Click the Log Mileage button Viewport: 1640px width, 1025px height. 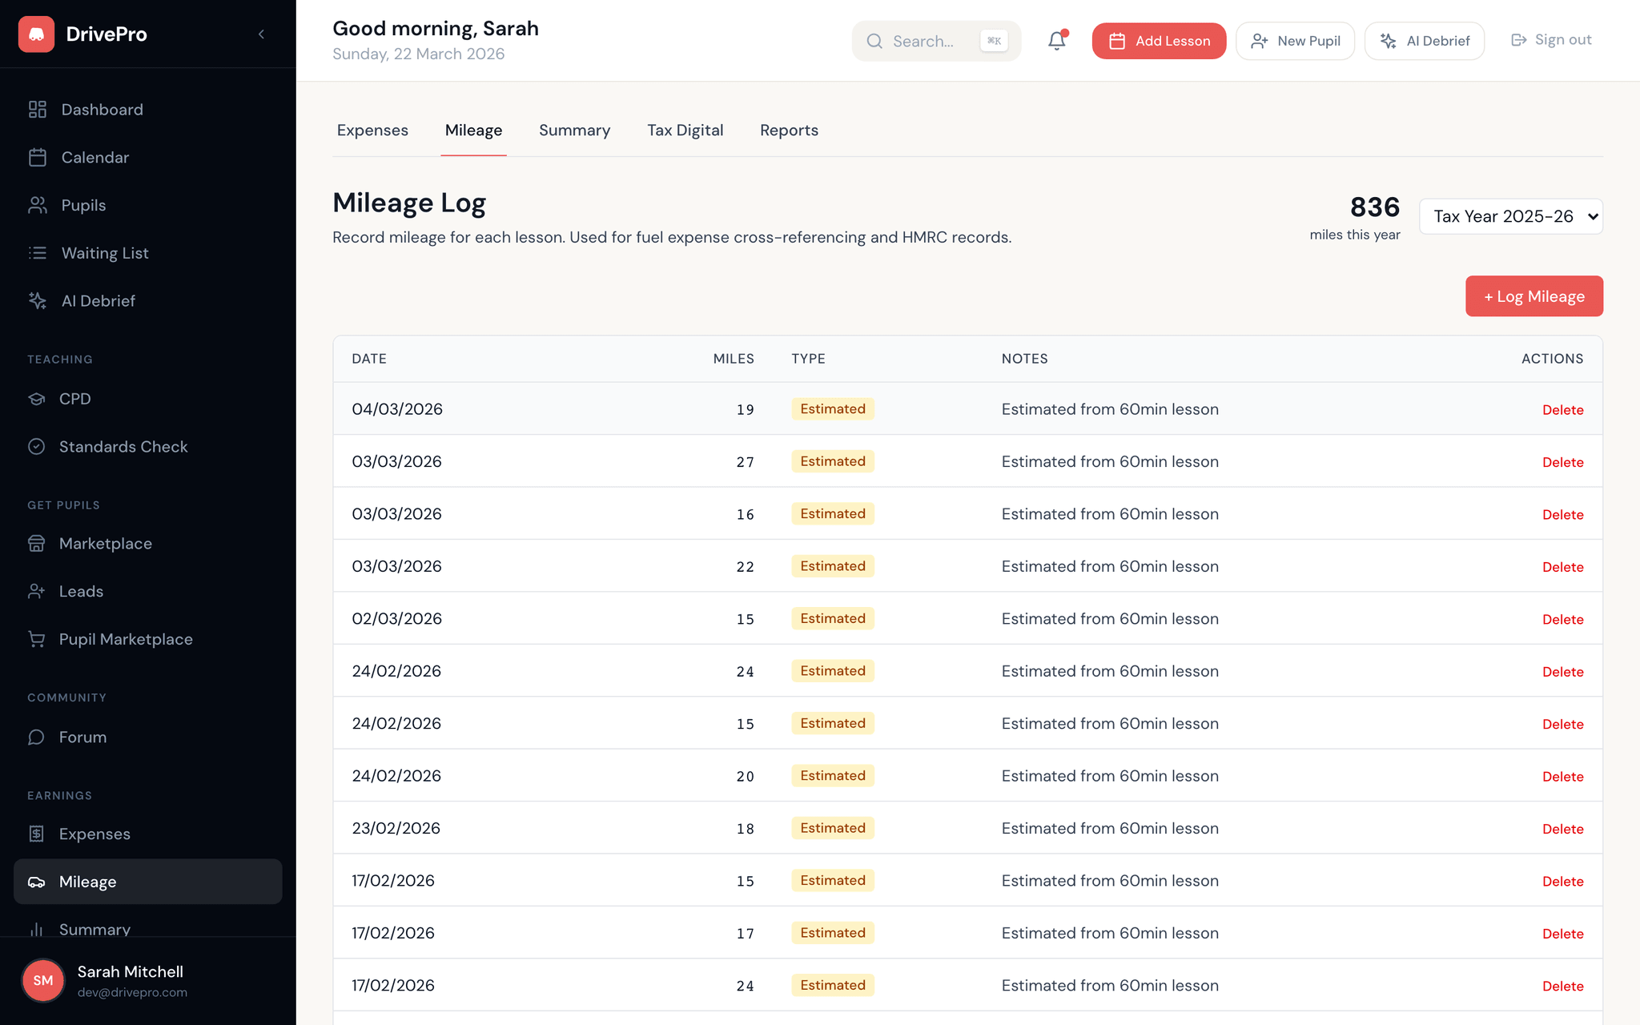coord(1533,295)
